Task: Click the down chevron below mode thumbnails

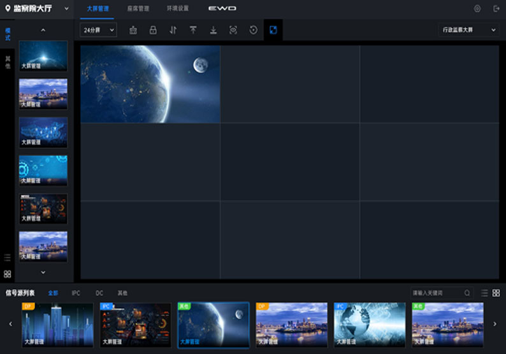Action: click(x=43, y=273)
